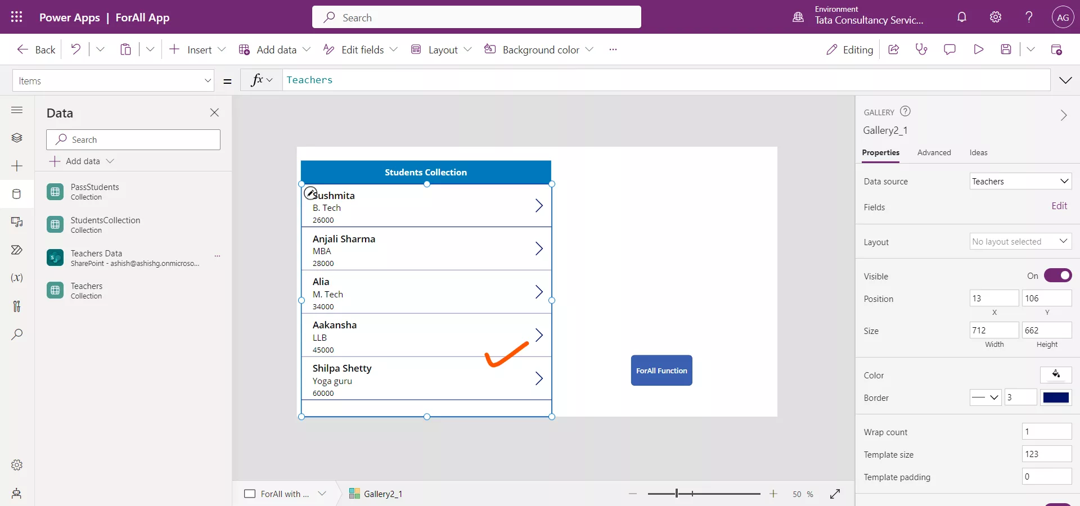Save the app with the save icon
This screenshot has width=1080, height=506.
[1006, 49]
